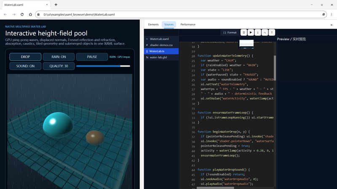Click the site info icon in address bar
The image size is (337, 189).
pyautogui.click(x=38, y=15)
